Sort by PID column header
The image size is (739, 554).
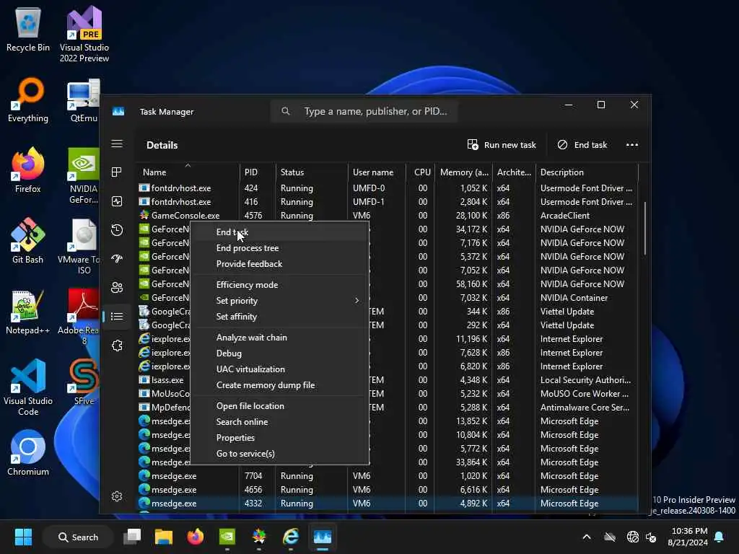(258, 172)
